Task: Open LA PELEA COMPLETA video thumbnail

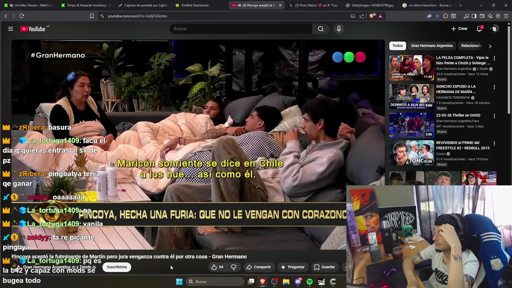Action: point(411,68)
